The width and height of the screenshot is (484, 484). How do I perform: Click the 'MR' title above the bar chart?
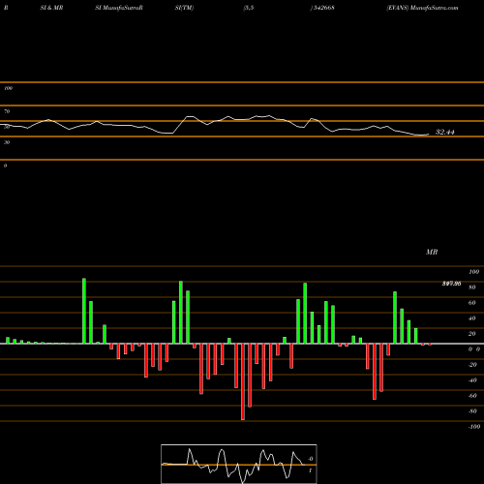(x=432, y=252)
